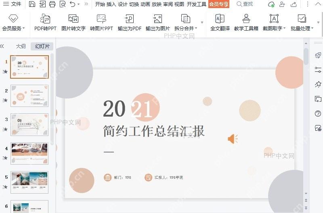Image resolution: width=323 pixels, height=213 pixels.
Task: Click the 输出为PDF tool
Action: click(129, 23)
